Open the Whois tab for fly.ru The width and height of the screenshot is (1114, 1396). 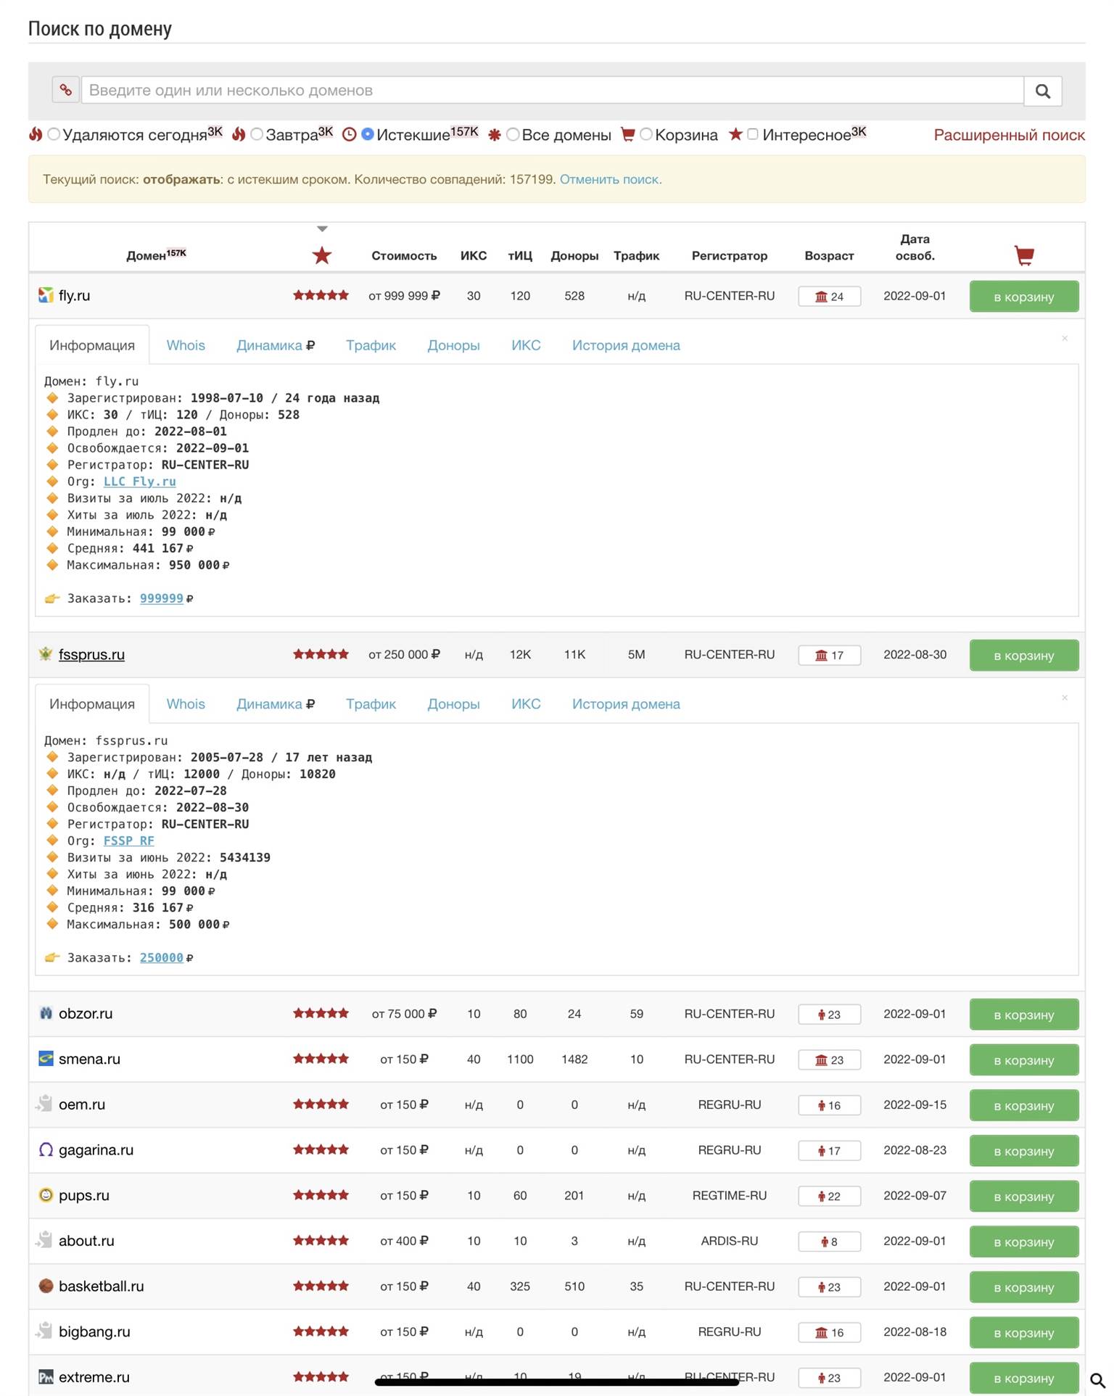pos(186,345)
